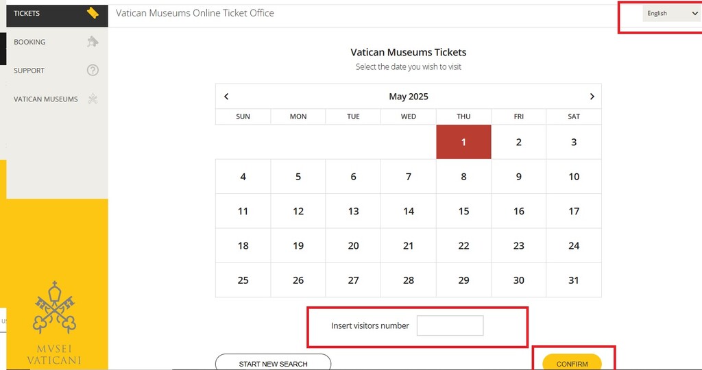Open the Booking menu item
The width and height of the screenshot is (702, 370).
[x=57, y=42]
